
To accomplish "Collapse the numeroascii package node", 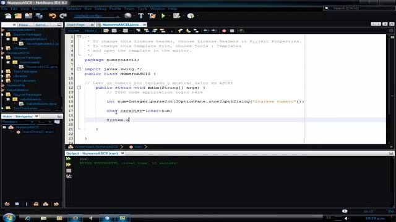I will click(x=8, y=62).
